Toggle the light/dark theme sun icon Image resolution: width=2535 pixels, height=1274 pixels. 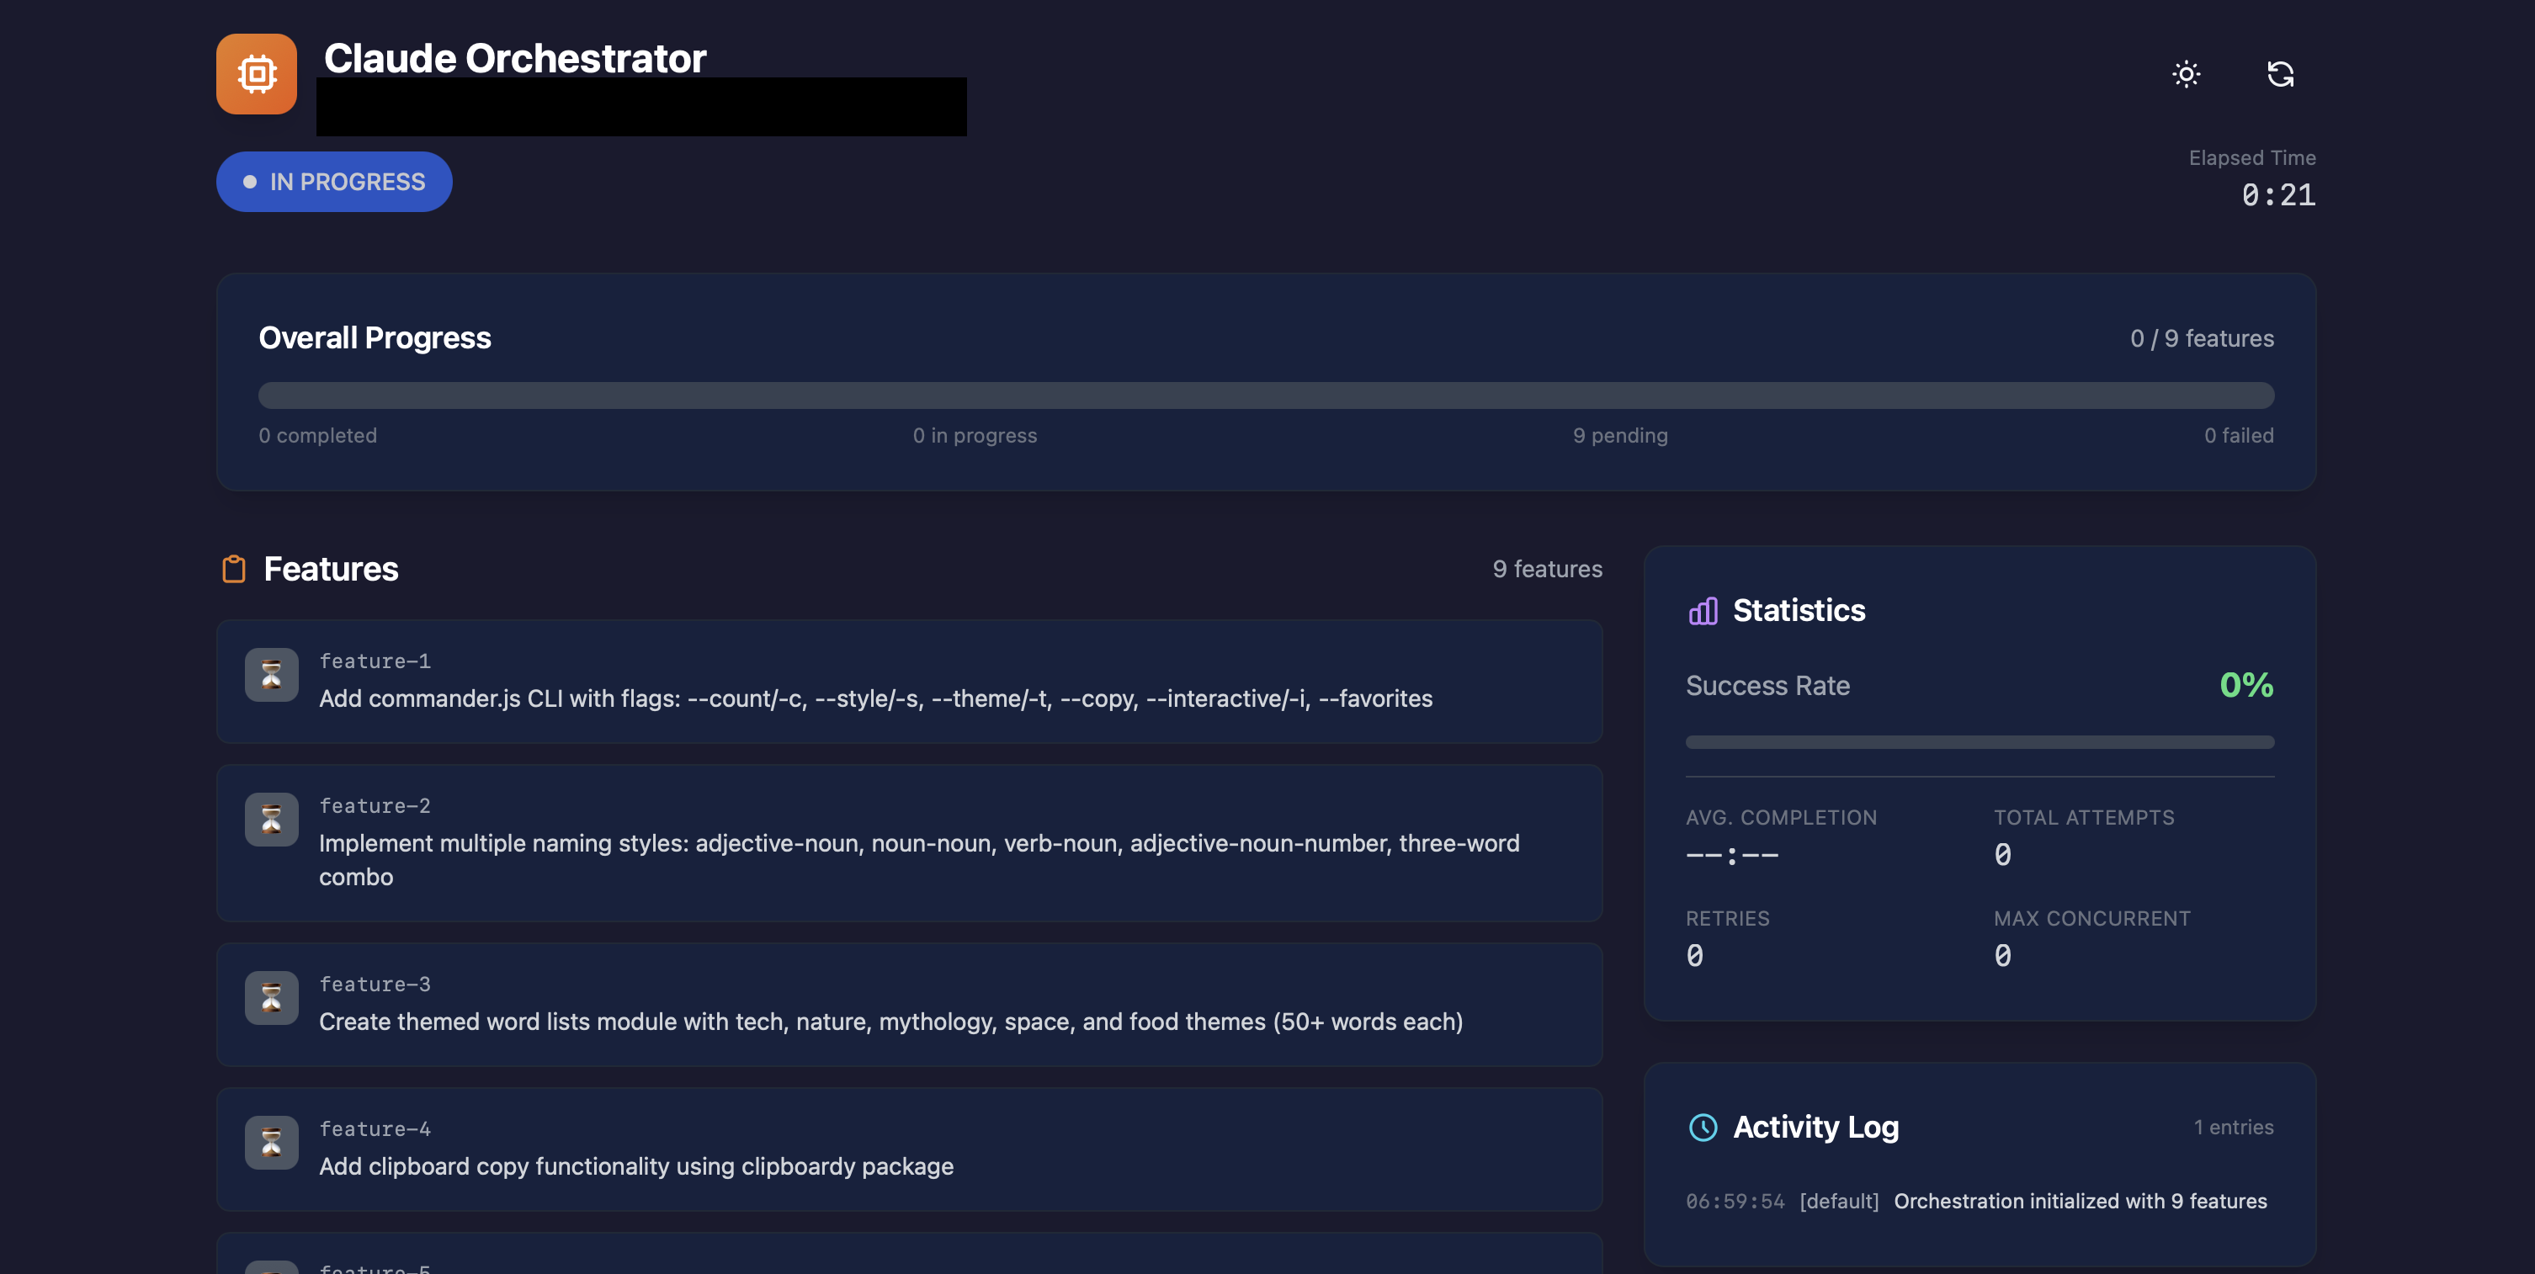click(x=2186, y=74)
